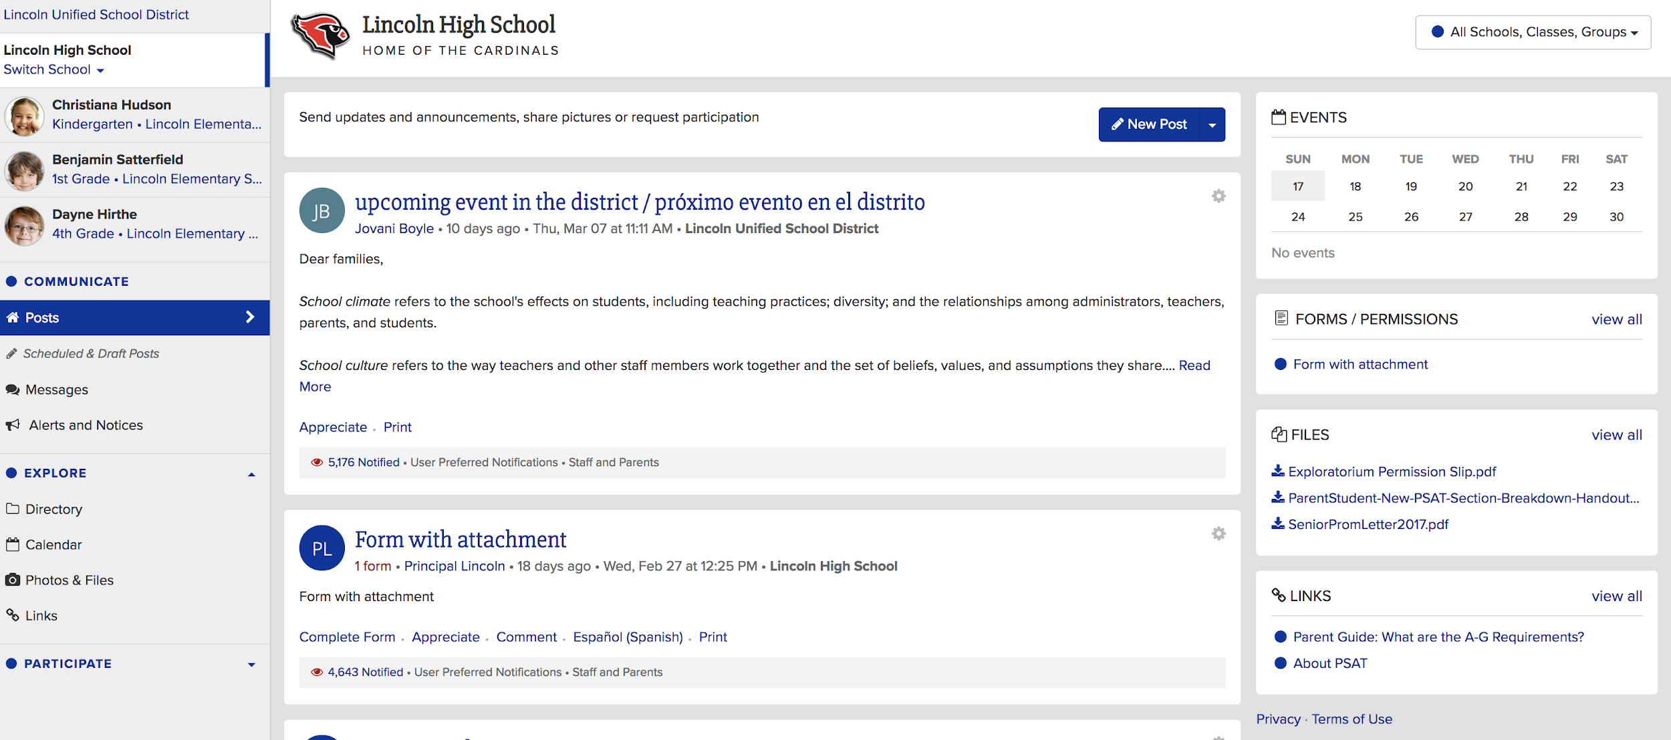Image resolution: width=1671 pixels, height=740 pixels.
Task: Open gear settings for district event post
Action: click(1218, 196)
